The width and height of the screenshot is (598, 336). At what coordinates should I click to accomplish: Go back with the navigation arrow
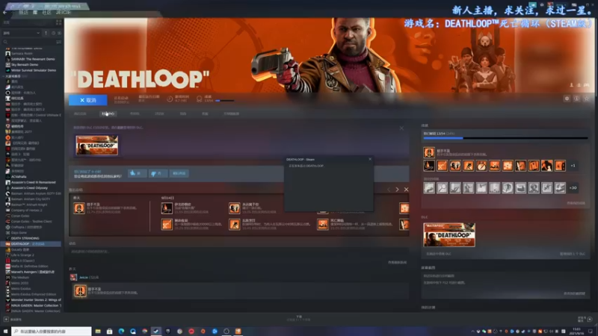pos(5,12)
